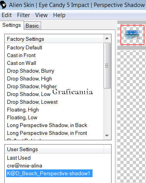Choose the Drop Shadow, Blurry preset

click(x=31, y=71)
